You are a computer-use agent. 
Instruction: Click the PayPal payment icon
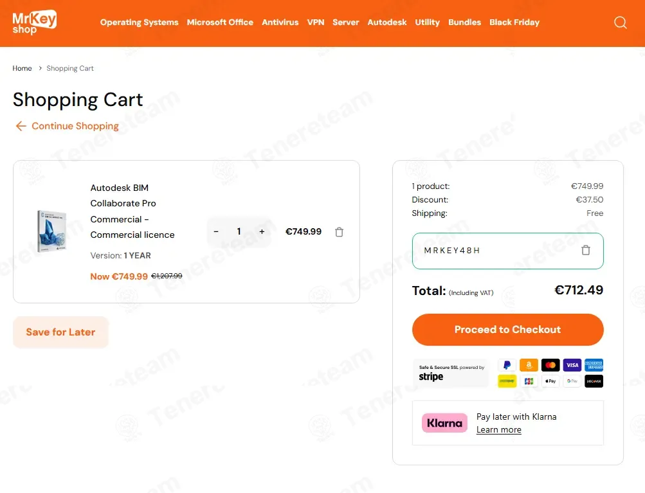click(507, 365)
